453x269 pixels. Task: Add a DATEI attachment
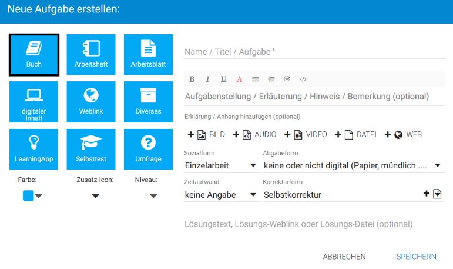[x=355, y=135]
